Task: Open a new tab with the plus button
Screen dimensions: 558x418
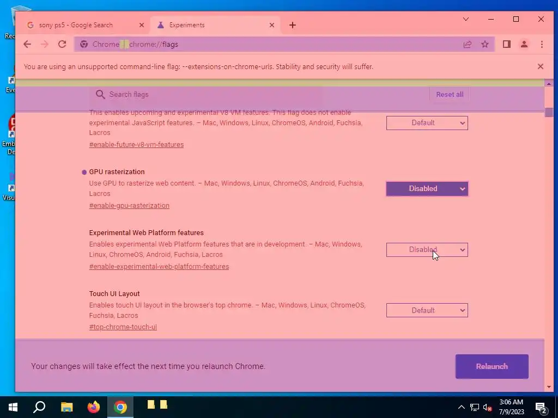Action: click(x=293, y=25)
